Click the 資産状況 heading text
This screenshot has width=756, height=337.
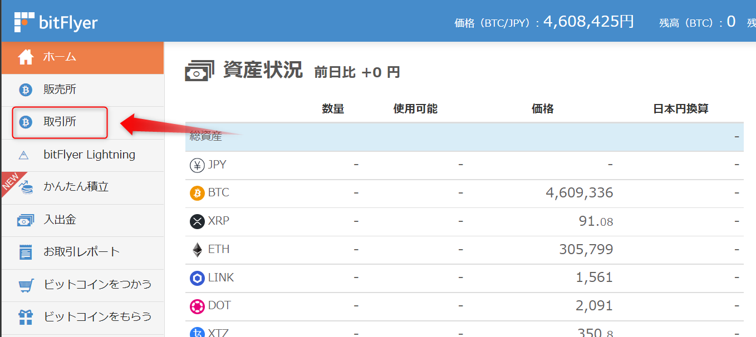coord(263,70)
